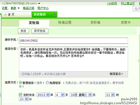Toggle the 定时发送 scheduled send checkbox
The width and height of the screenshot is (140, 105).
tap(20, 95)
